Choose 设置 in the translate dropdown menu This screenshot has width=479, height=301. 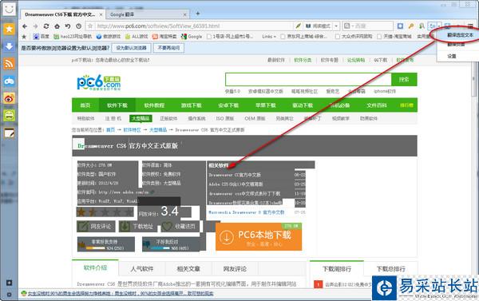click(452, 56)
